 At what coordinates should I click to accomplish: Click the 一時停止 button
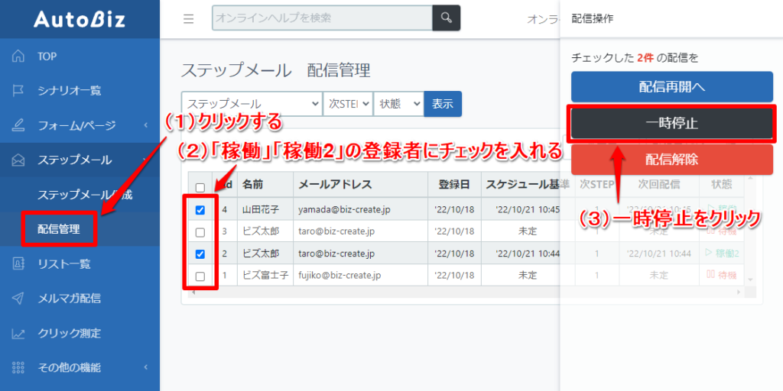coord(671,123)
